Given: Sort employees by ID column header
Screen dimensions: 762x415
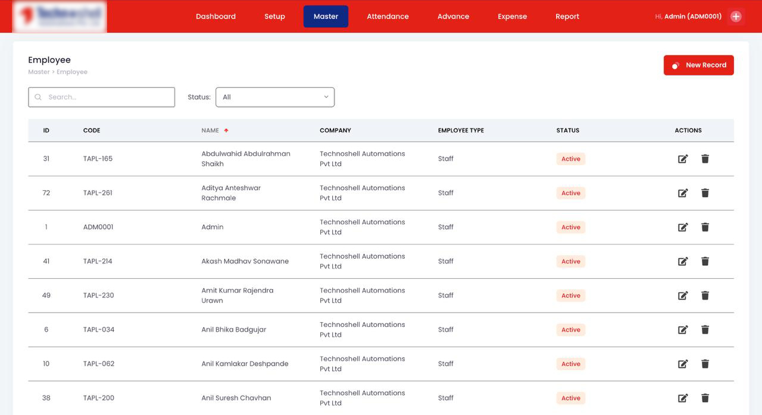Looking at the screenshot, I should click(x=46, y=130).
